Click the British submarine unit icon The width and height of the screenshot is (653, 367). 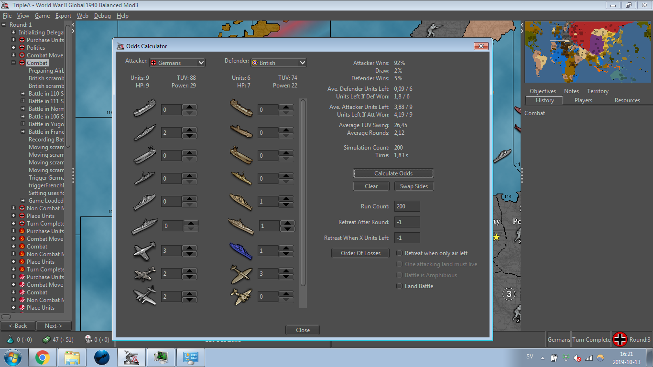click(x=241, y=132)
